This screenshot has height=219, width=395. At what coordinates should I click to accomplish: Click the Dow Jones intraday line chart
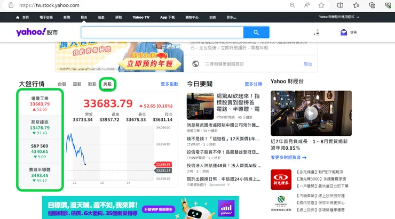click(110, 153)
